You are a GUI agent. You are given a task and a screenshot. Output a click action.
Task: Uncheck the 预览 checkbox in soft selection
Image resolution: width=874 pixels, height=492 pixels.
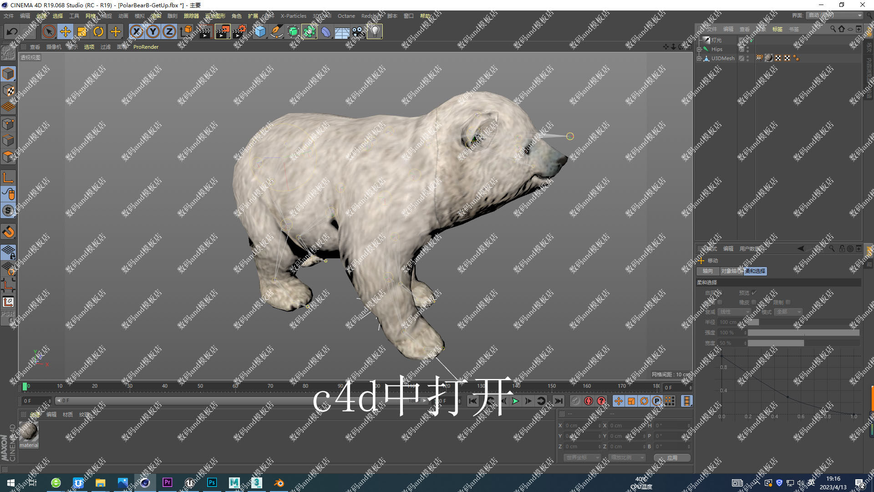[754, 292]
